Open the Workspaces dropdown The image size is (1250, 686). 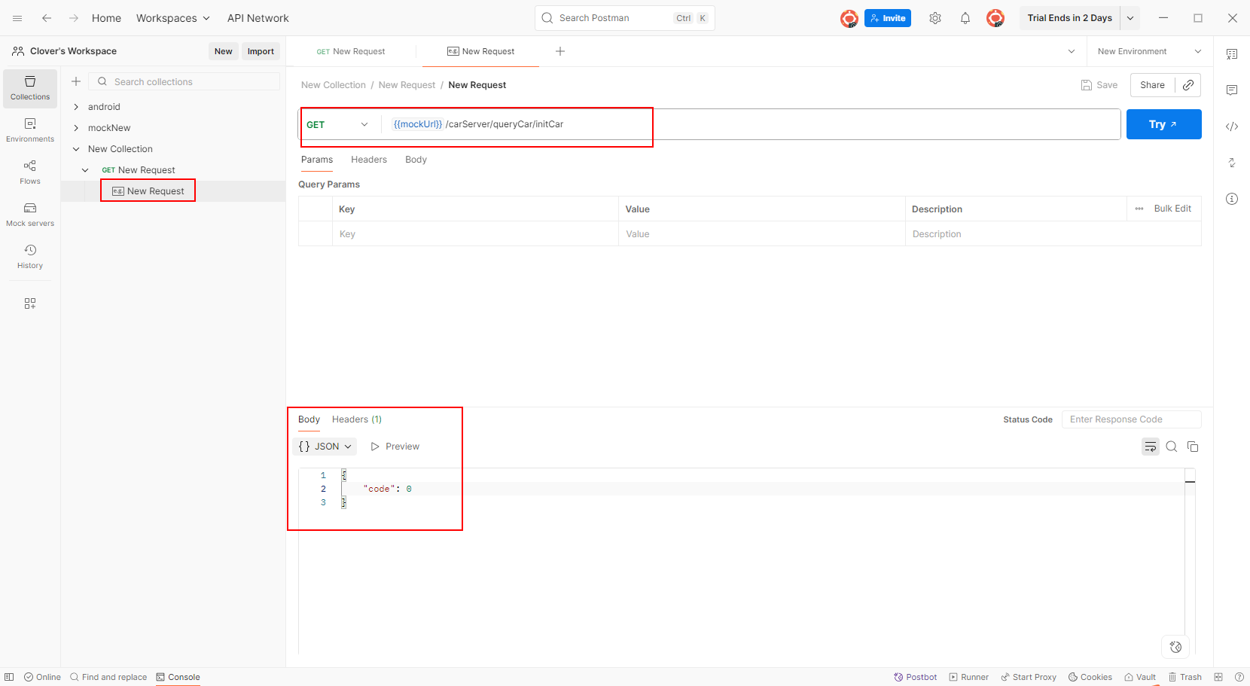[x=173, y=18]
